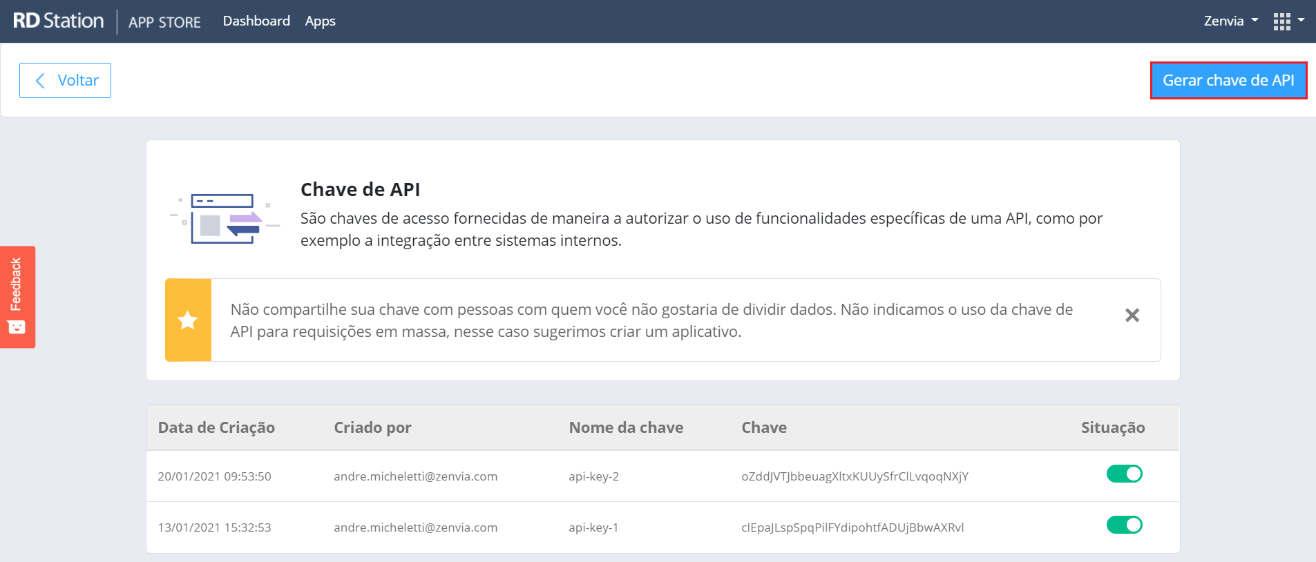Toggle off the api-key-2 status switch
Viewport: 1316px width, 562px height.
click(1124, 474)
